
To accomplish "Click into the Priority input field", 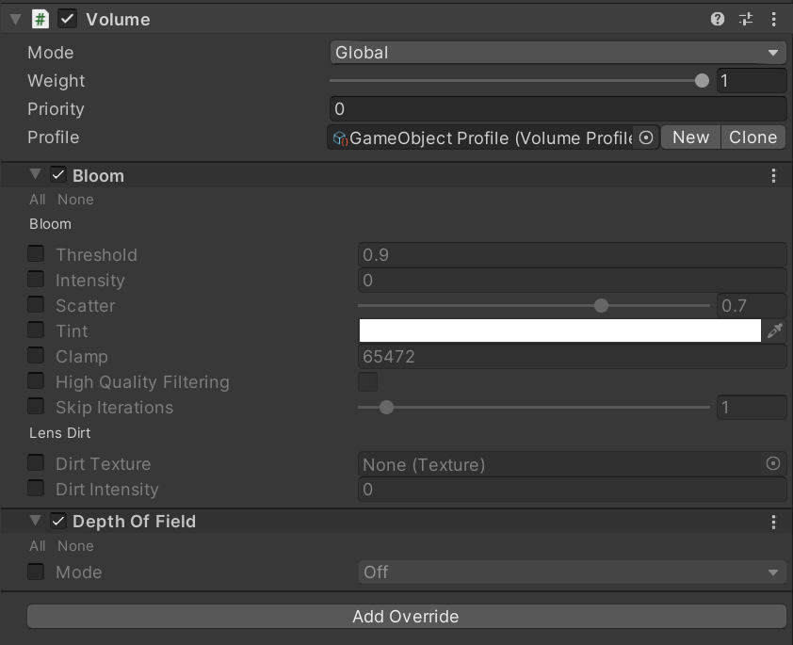I will coord(558,109).
